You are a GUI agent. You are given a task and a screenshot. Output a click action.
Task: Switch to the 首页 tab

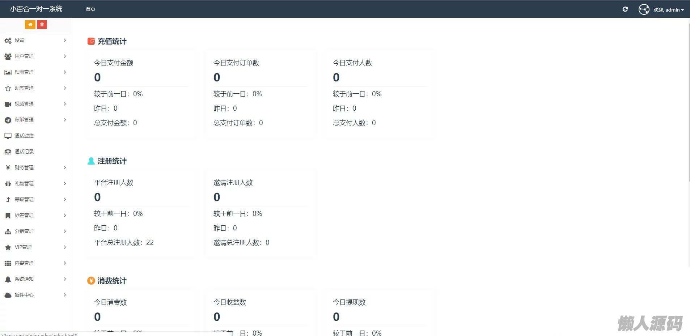[x=90, y=9]
